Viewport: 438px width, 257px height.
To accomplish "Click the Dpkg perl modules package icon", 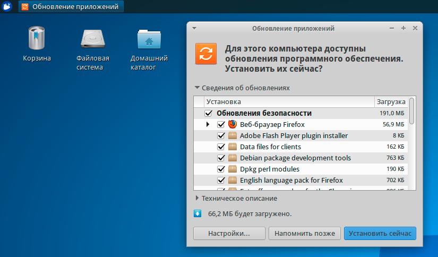I will pyautogui.click(x=233, y=169).
